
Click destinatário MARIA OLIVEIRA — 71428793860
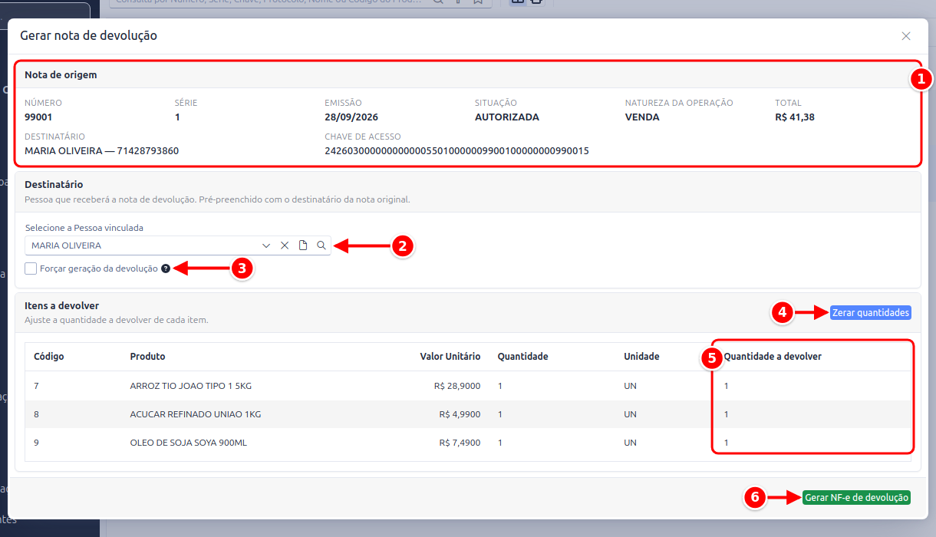(x=102, y=151)
